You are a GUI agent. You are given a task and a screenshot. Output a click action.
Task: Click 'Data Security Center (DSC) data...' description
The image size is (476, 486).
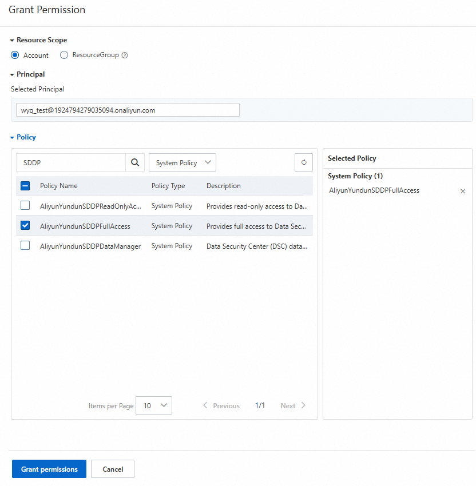257,246
